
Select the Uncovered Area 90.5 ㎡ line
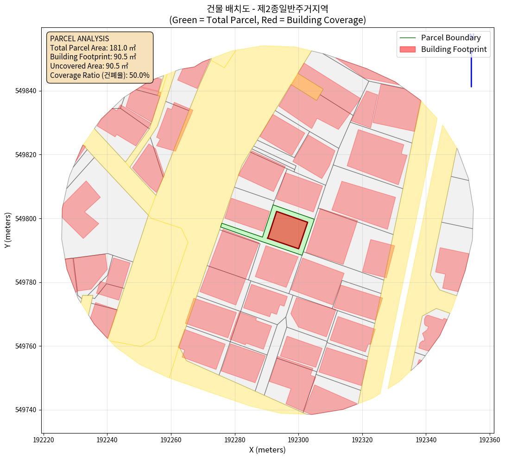[x=89, y=66]
